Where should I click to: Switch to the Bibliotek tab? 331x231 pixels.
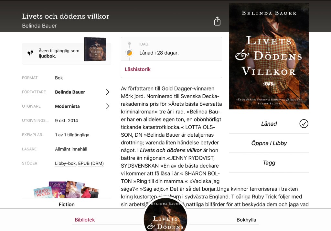coord(85,220)
